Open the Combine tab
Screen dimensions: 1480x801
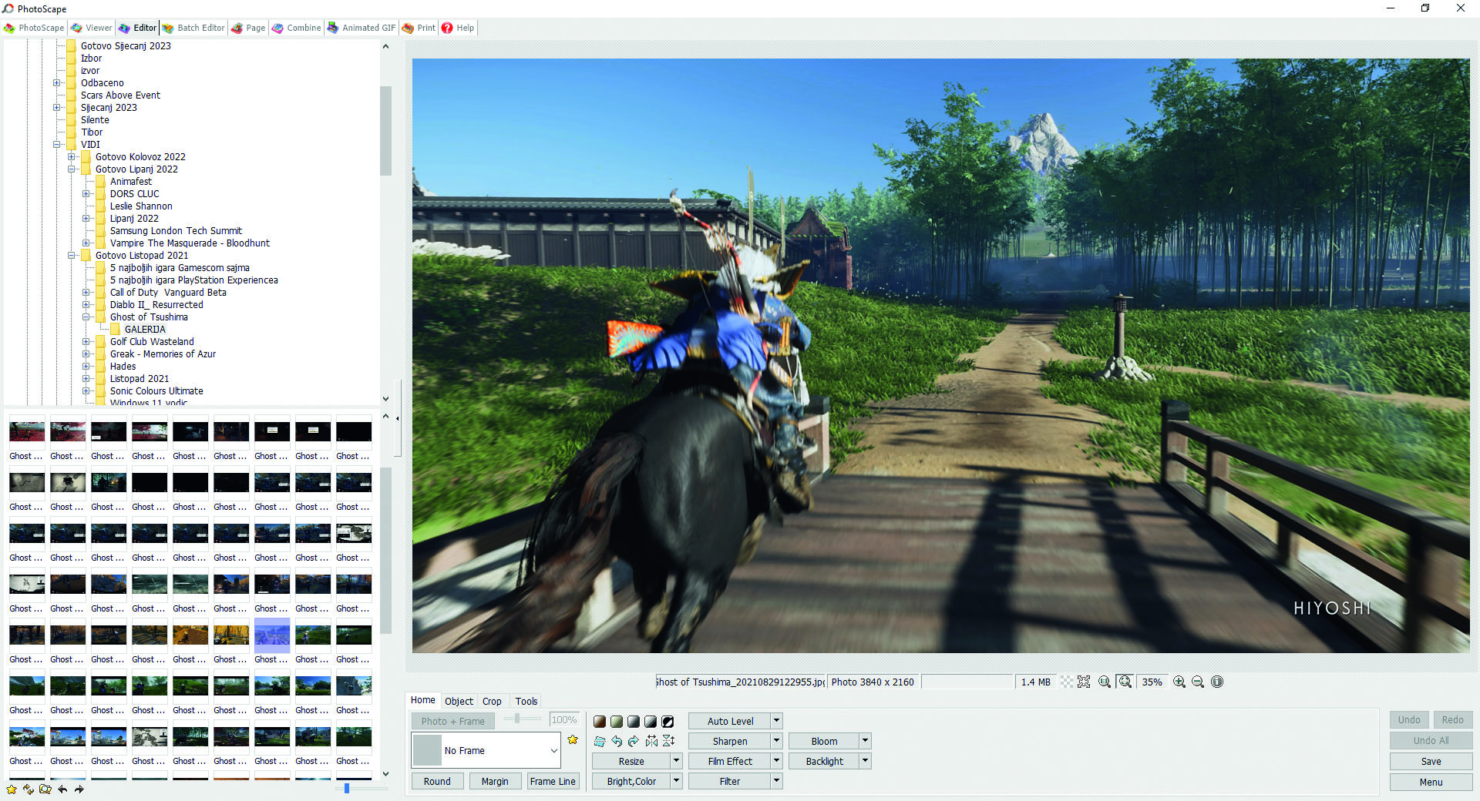click(296, 28)
